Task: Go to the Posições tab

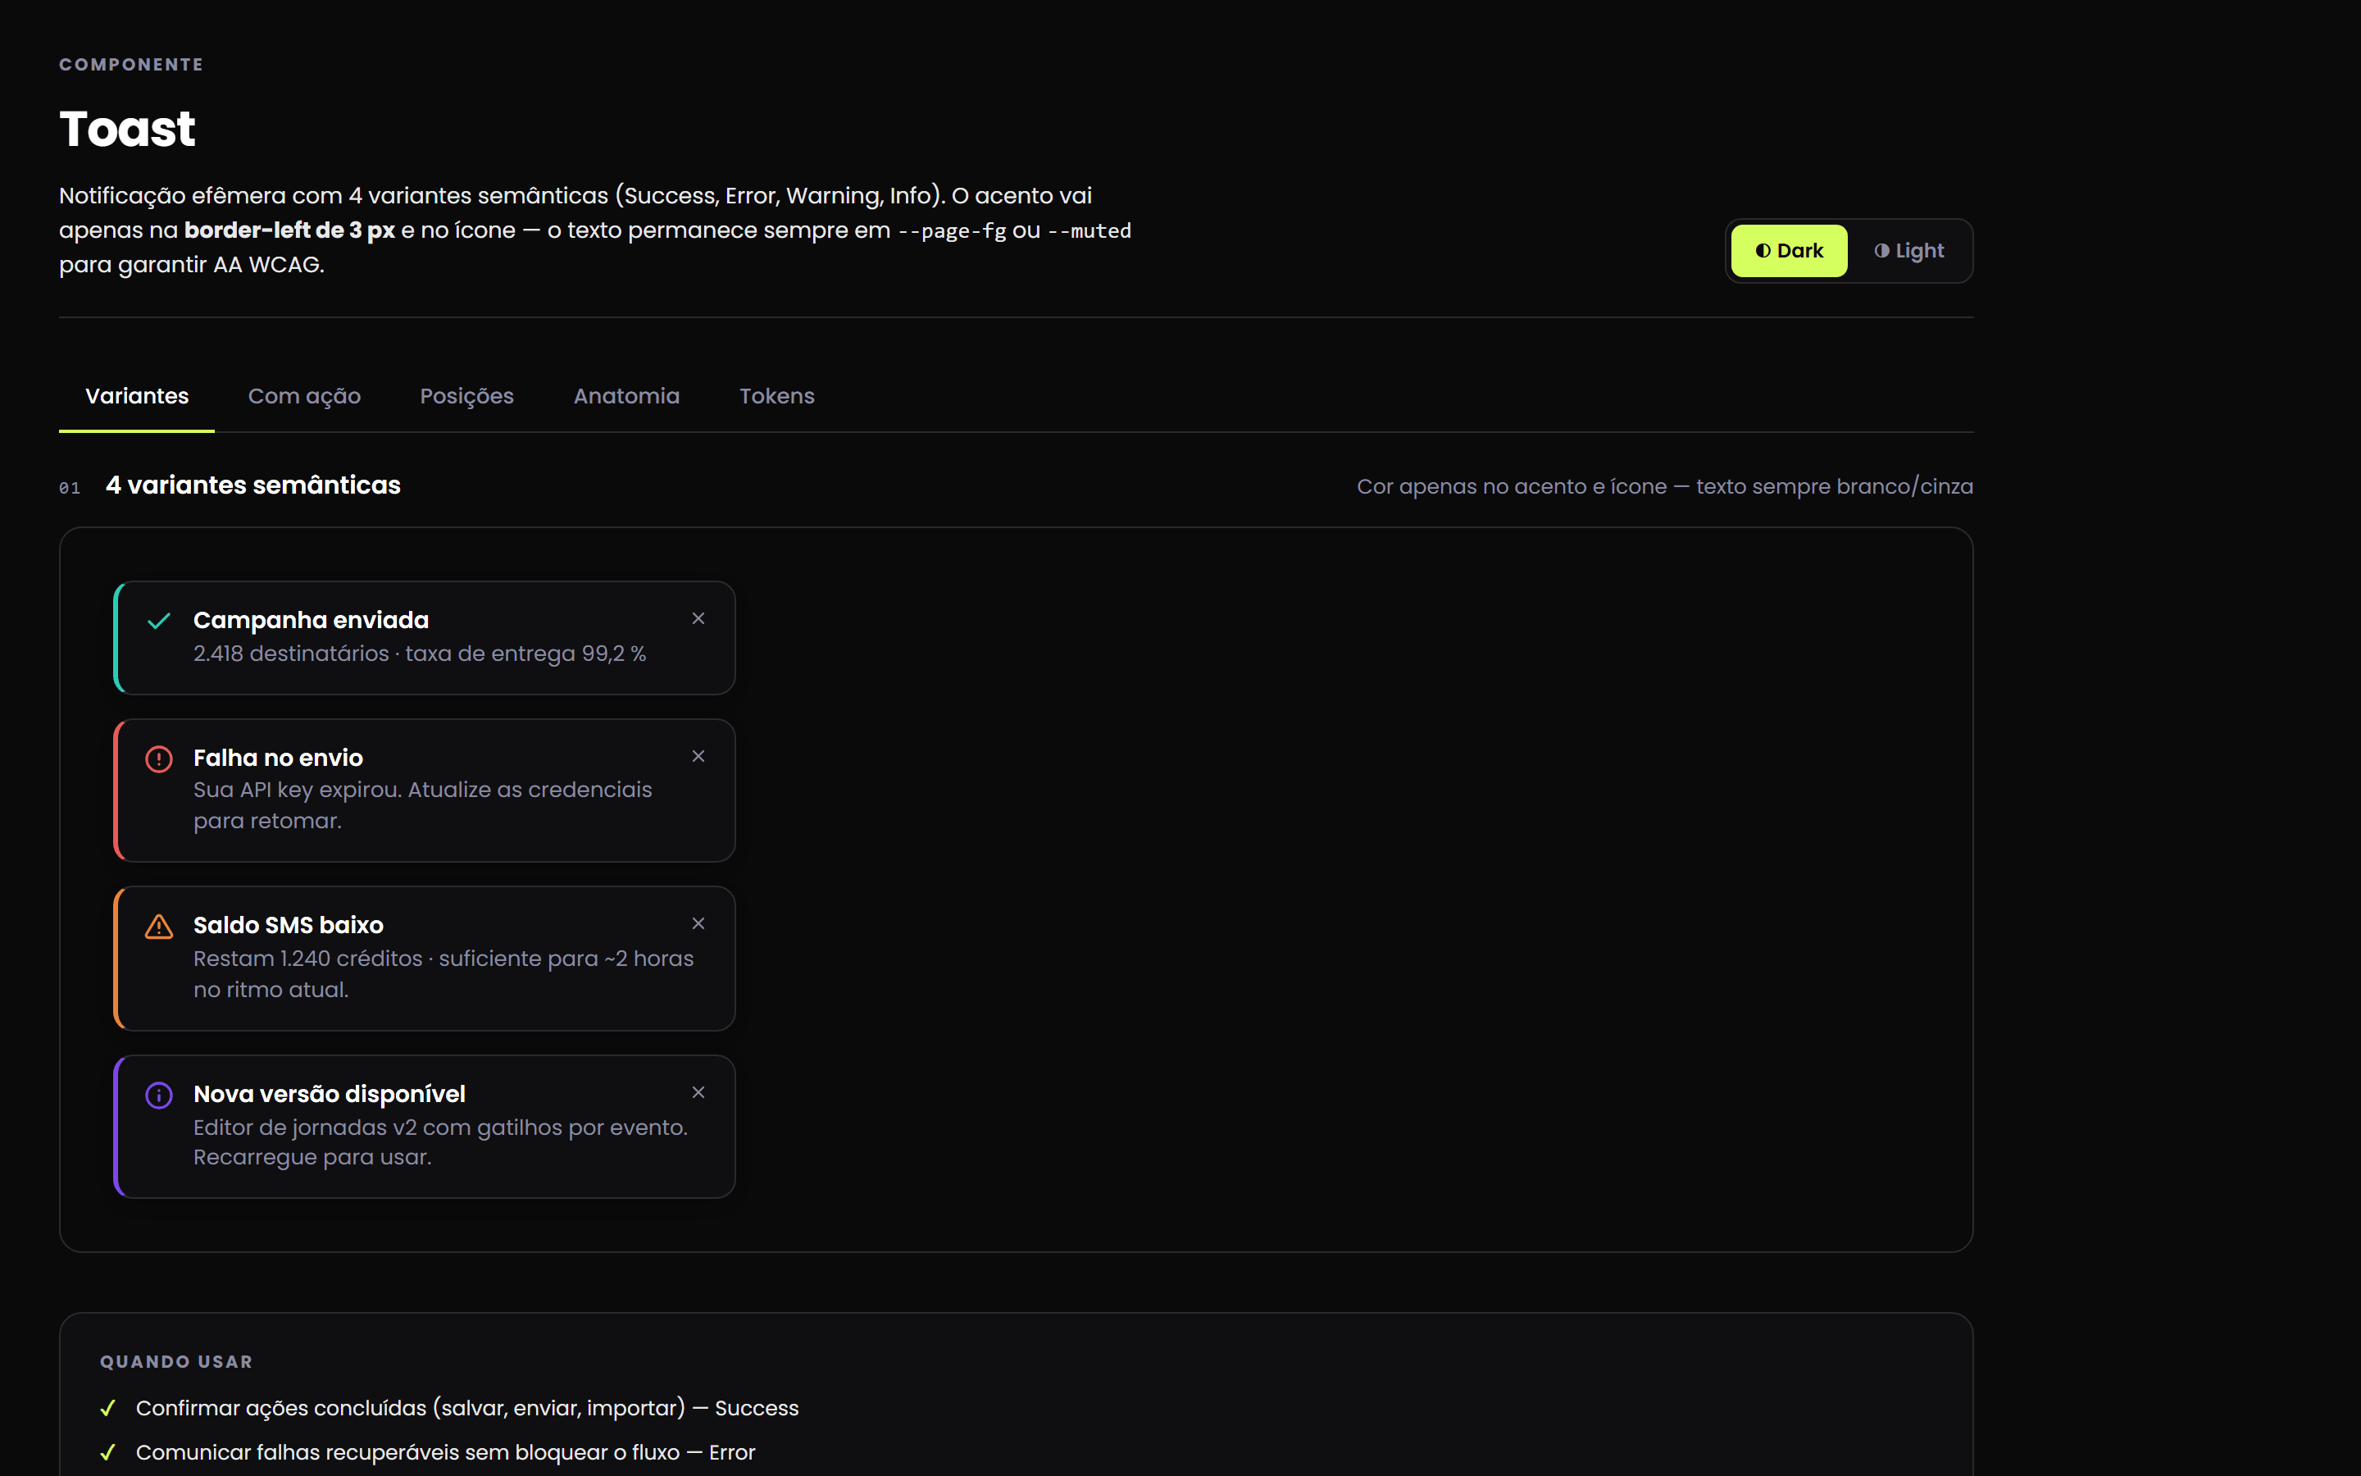Action: [x=466, y=396]
